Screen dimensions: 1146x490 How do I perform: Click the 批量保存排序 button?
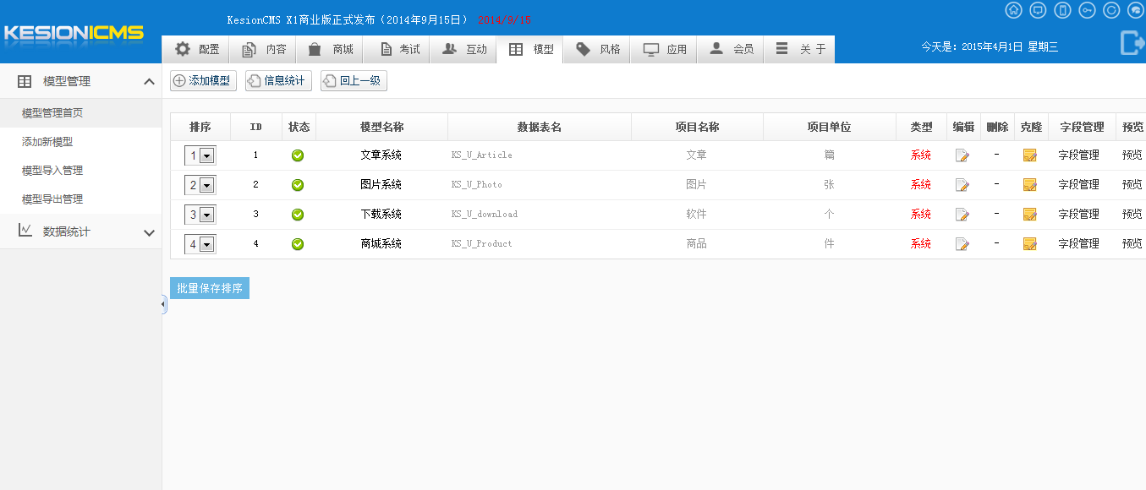210,287
